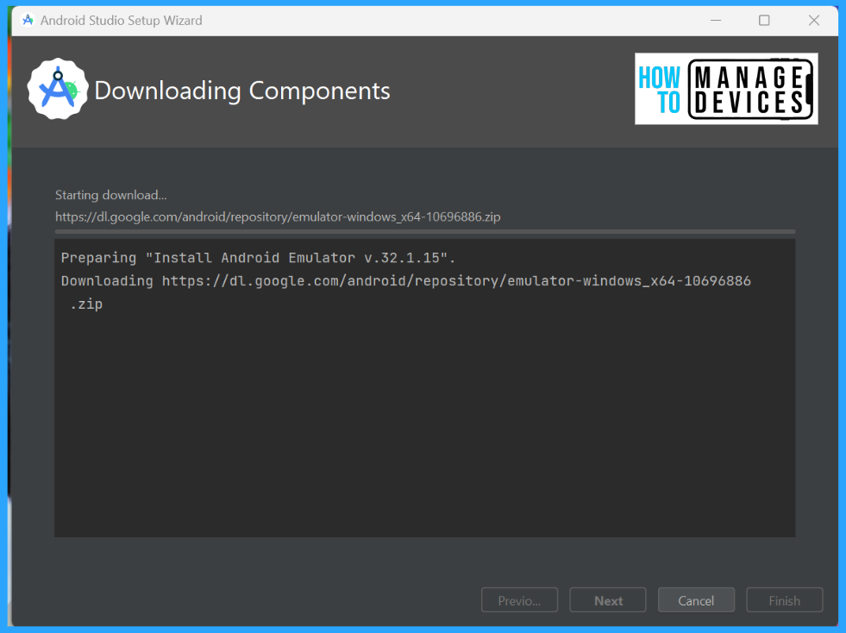Click the "Starting download..." status text
This screenshot has height=633, width=846.
click(110, 195)
